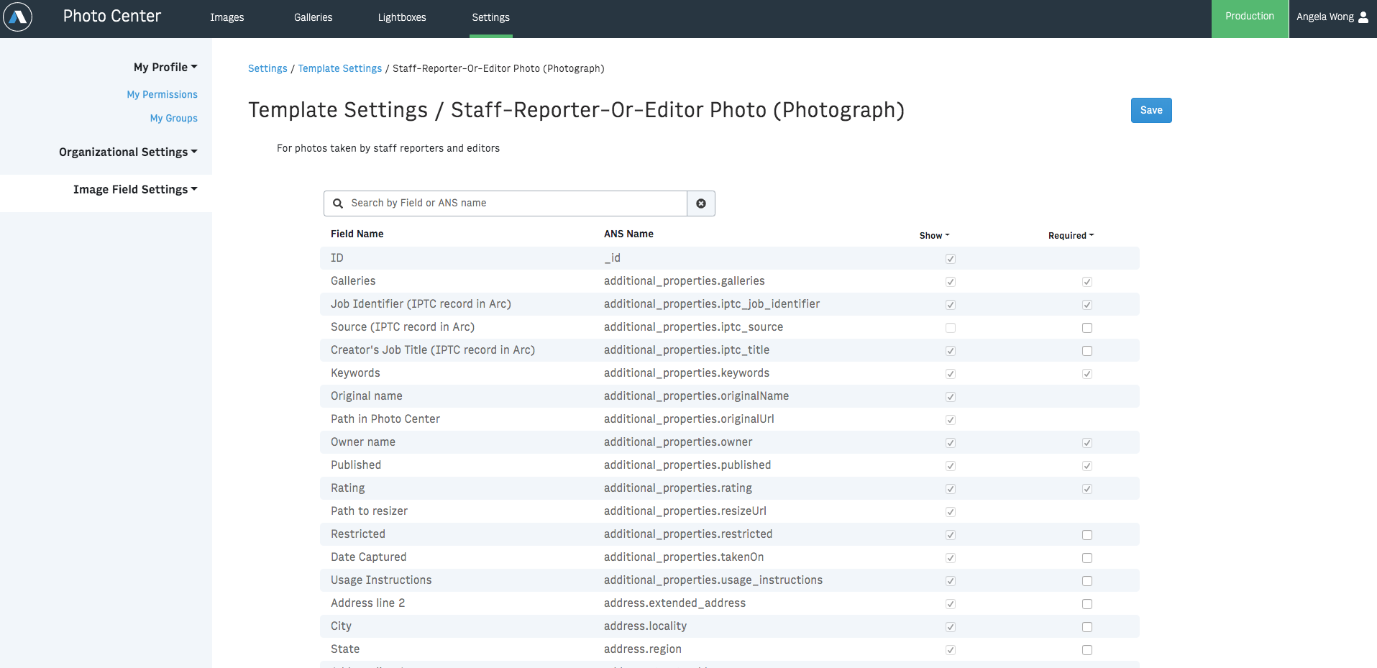This screenshot has width=1377, height=668.
Task: Toggle Required checkbox for Job Identifier
Action: tap(1087, 305)
